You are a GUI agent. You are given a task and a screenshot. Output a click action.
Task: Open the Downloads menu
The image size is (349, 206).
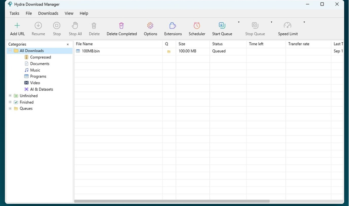click(48, 14)
